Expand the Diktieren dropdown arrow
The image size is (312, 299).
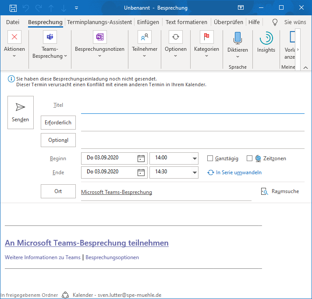[238, 56]
